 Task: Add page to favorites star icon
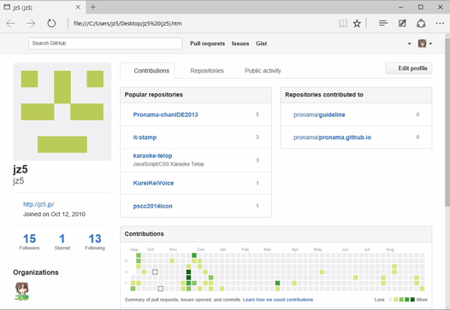pos(357,24)
